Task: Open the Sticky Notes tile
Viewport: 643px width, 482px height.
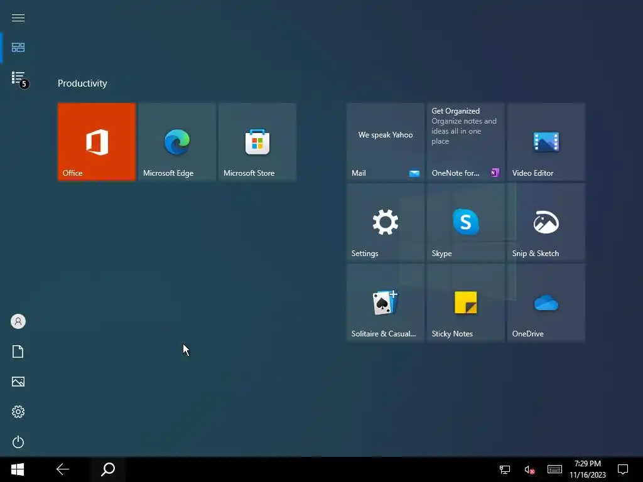Action: 465,303
